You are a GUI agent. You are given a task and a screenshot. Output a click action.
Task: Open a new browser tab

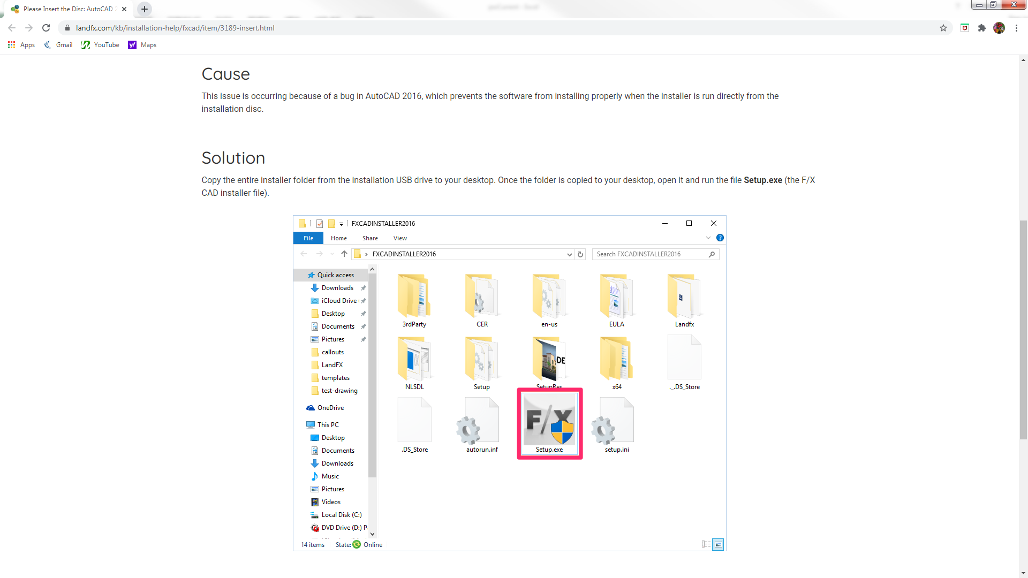click(145, 9)
